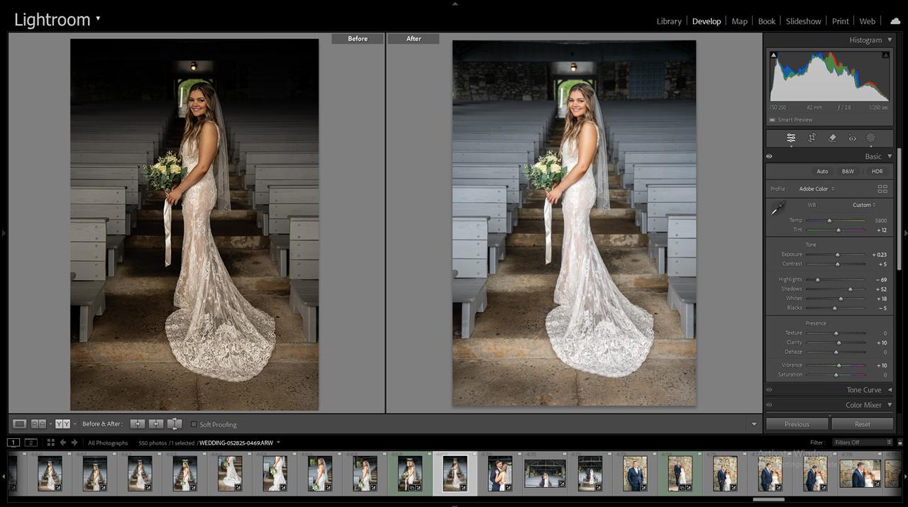The image size is (908, 507).
Task: Pick the White Balance eyedropper
Action: tap(778, 208)
